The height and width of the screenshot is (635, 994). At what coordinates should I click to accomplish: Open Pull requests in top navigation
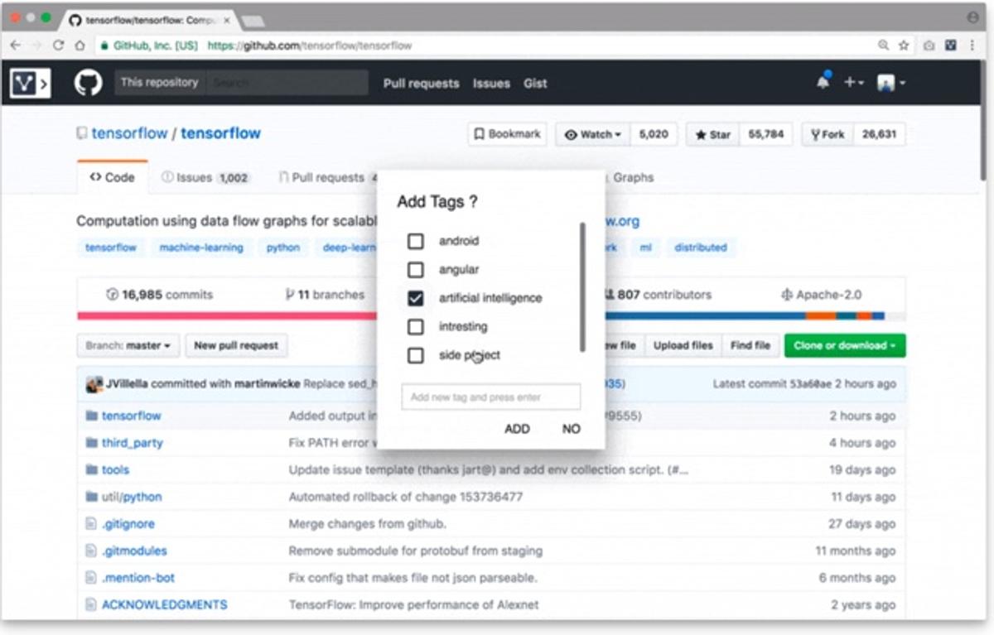pyautogui.click(x=421, y=83)
